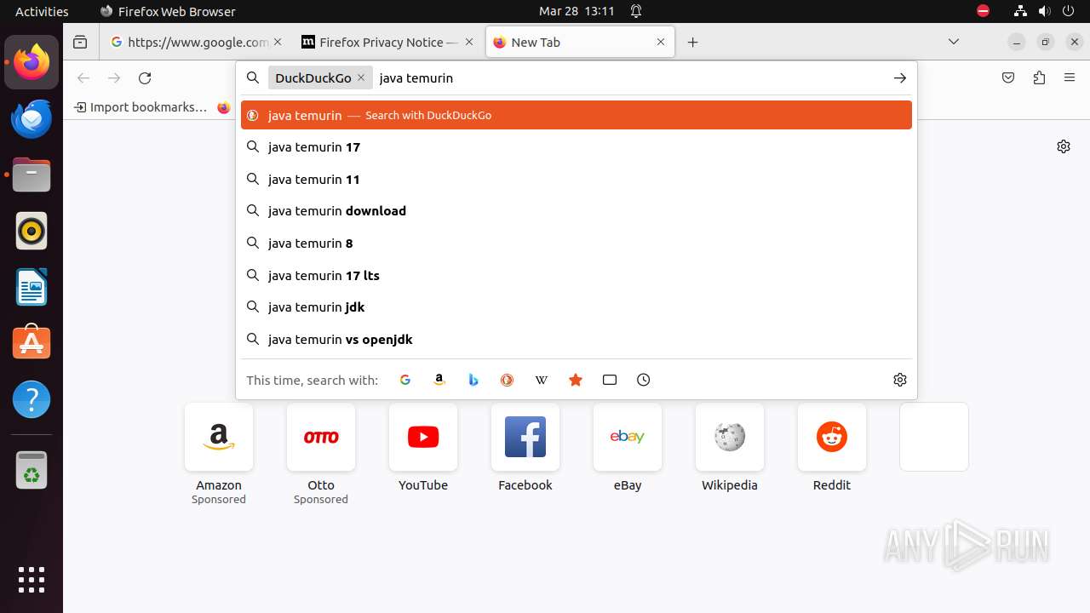Open Help from dock

32,399
